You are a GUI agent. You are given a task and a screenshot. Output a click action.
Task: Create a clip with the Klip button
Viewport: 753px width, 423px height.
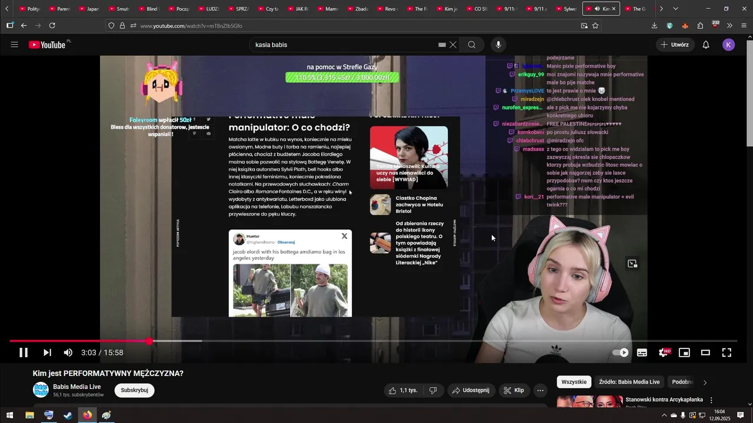514,390
